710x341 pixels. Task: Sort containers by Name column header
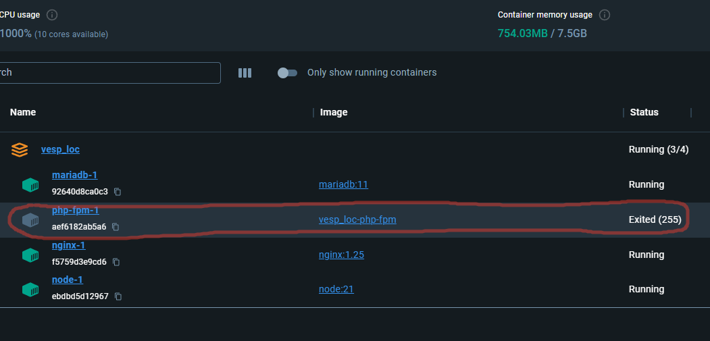[23, 112]
